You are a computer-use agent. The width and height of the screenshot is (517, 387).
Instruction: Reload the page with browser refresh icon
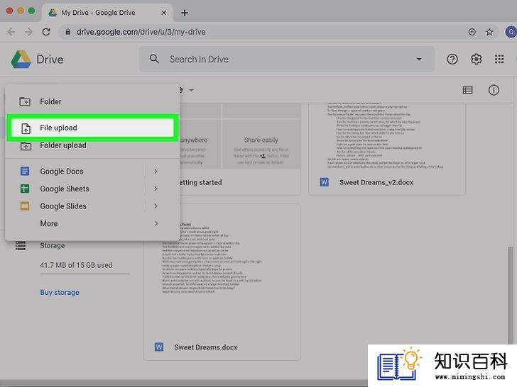(x=46, y=32)
